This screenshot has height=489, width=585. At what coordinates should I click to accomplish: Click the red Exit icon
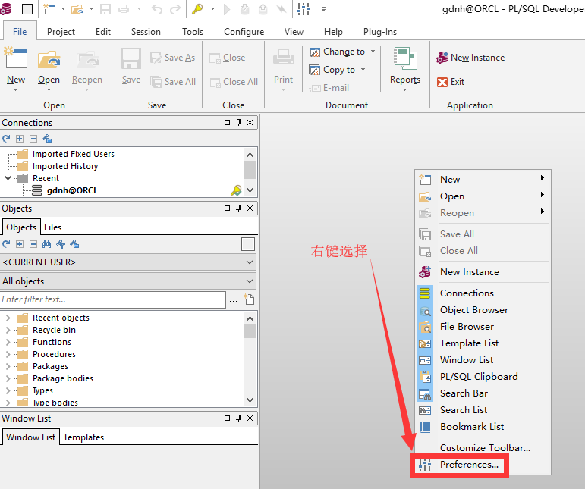[442, 82]
